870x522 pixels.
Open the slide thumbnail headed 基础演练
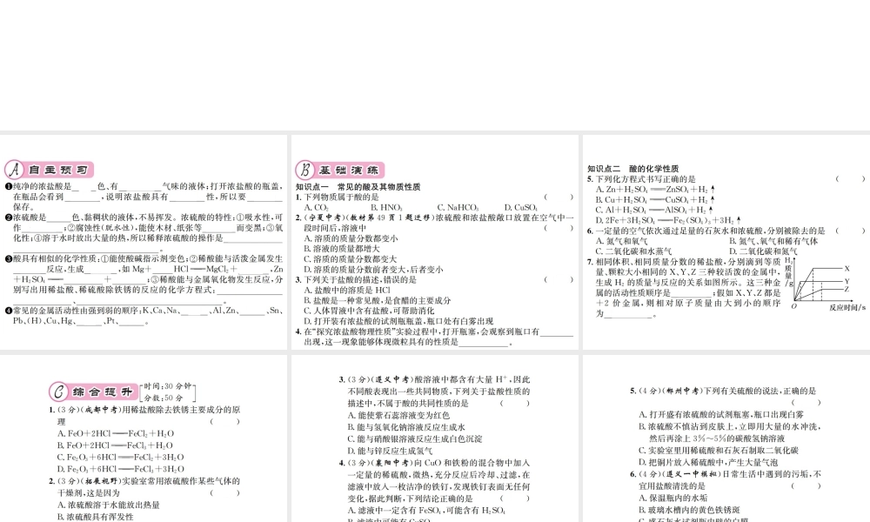(435, 242)
